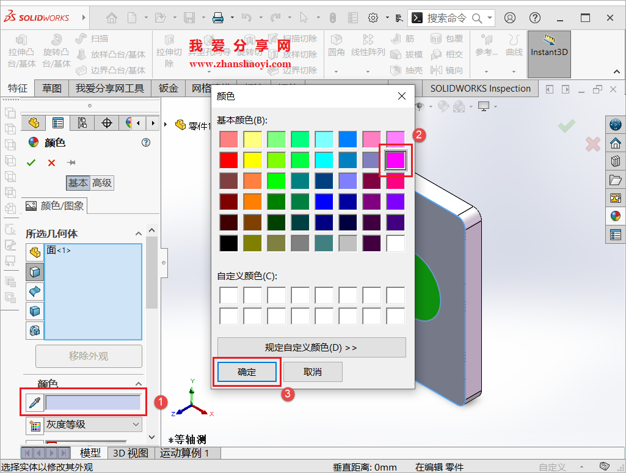Select the eyedropper icon next to the color bar
Screen dimensions: 626x473
tap(35, 403)
